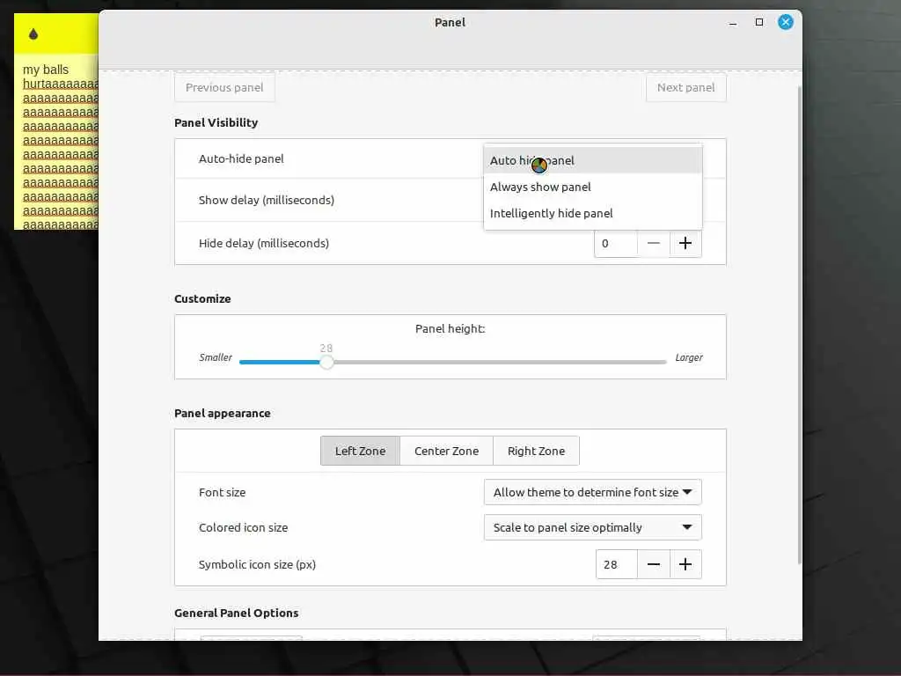Image resolution: width=901 pixels, height=676 pixels.
Task: Open the Font size dropdown
Action: (592, 492)
